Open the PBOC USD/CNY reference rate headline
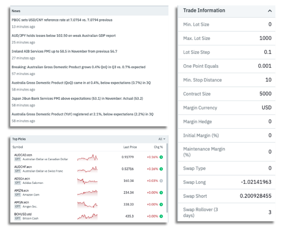The width and height of the screenshot is (287, 233). pos(62,20)
